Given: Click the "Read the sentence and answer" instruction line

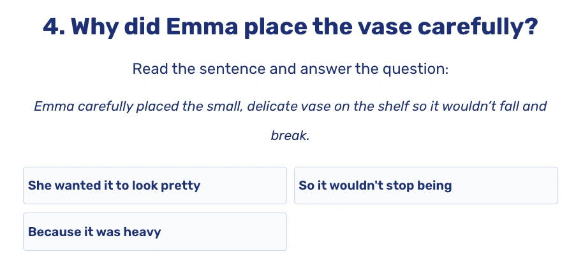Looking at the screenshot, I should tap(291, 69).
